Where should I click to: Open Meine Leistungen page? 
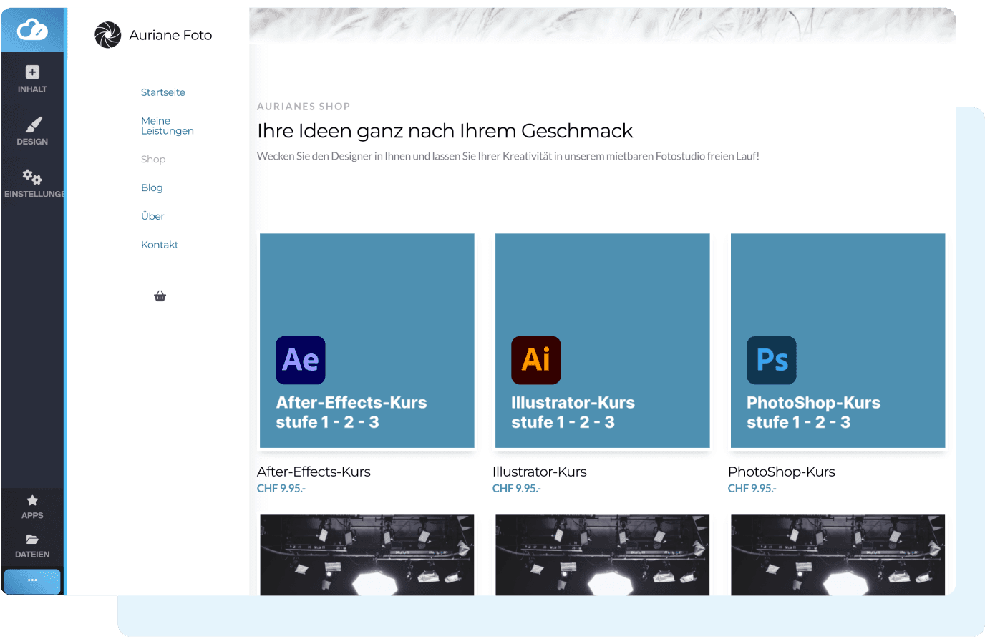point(168,126)
